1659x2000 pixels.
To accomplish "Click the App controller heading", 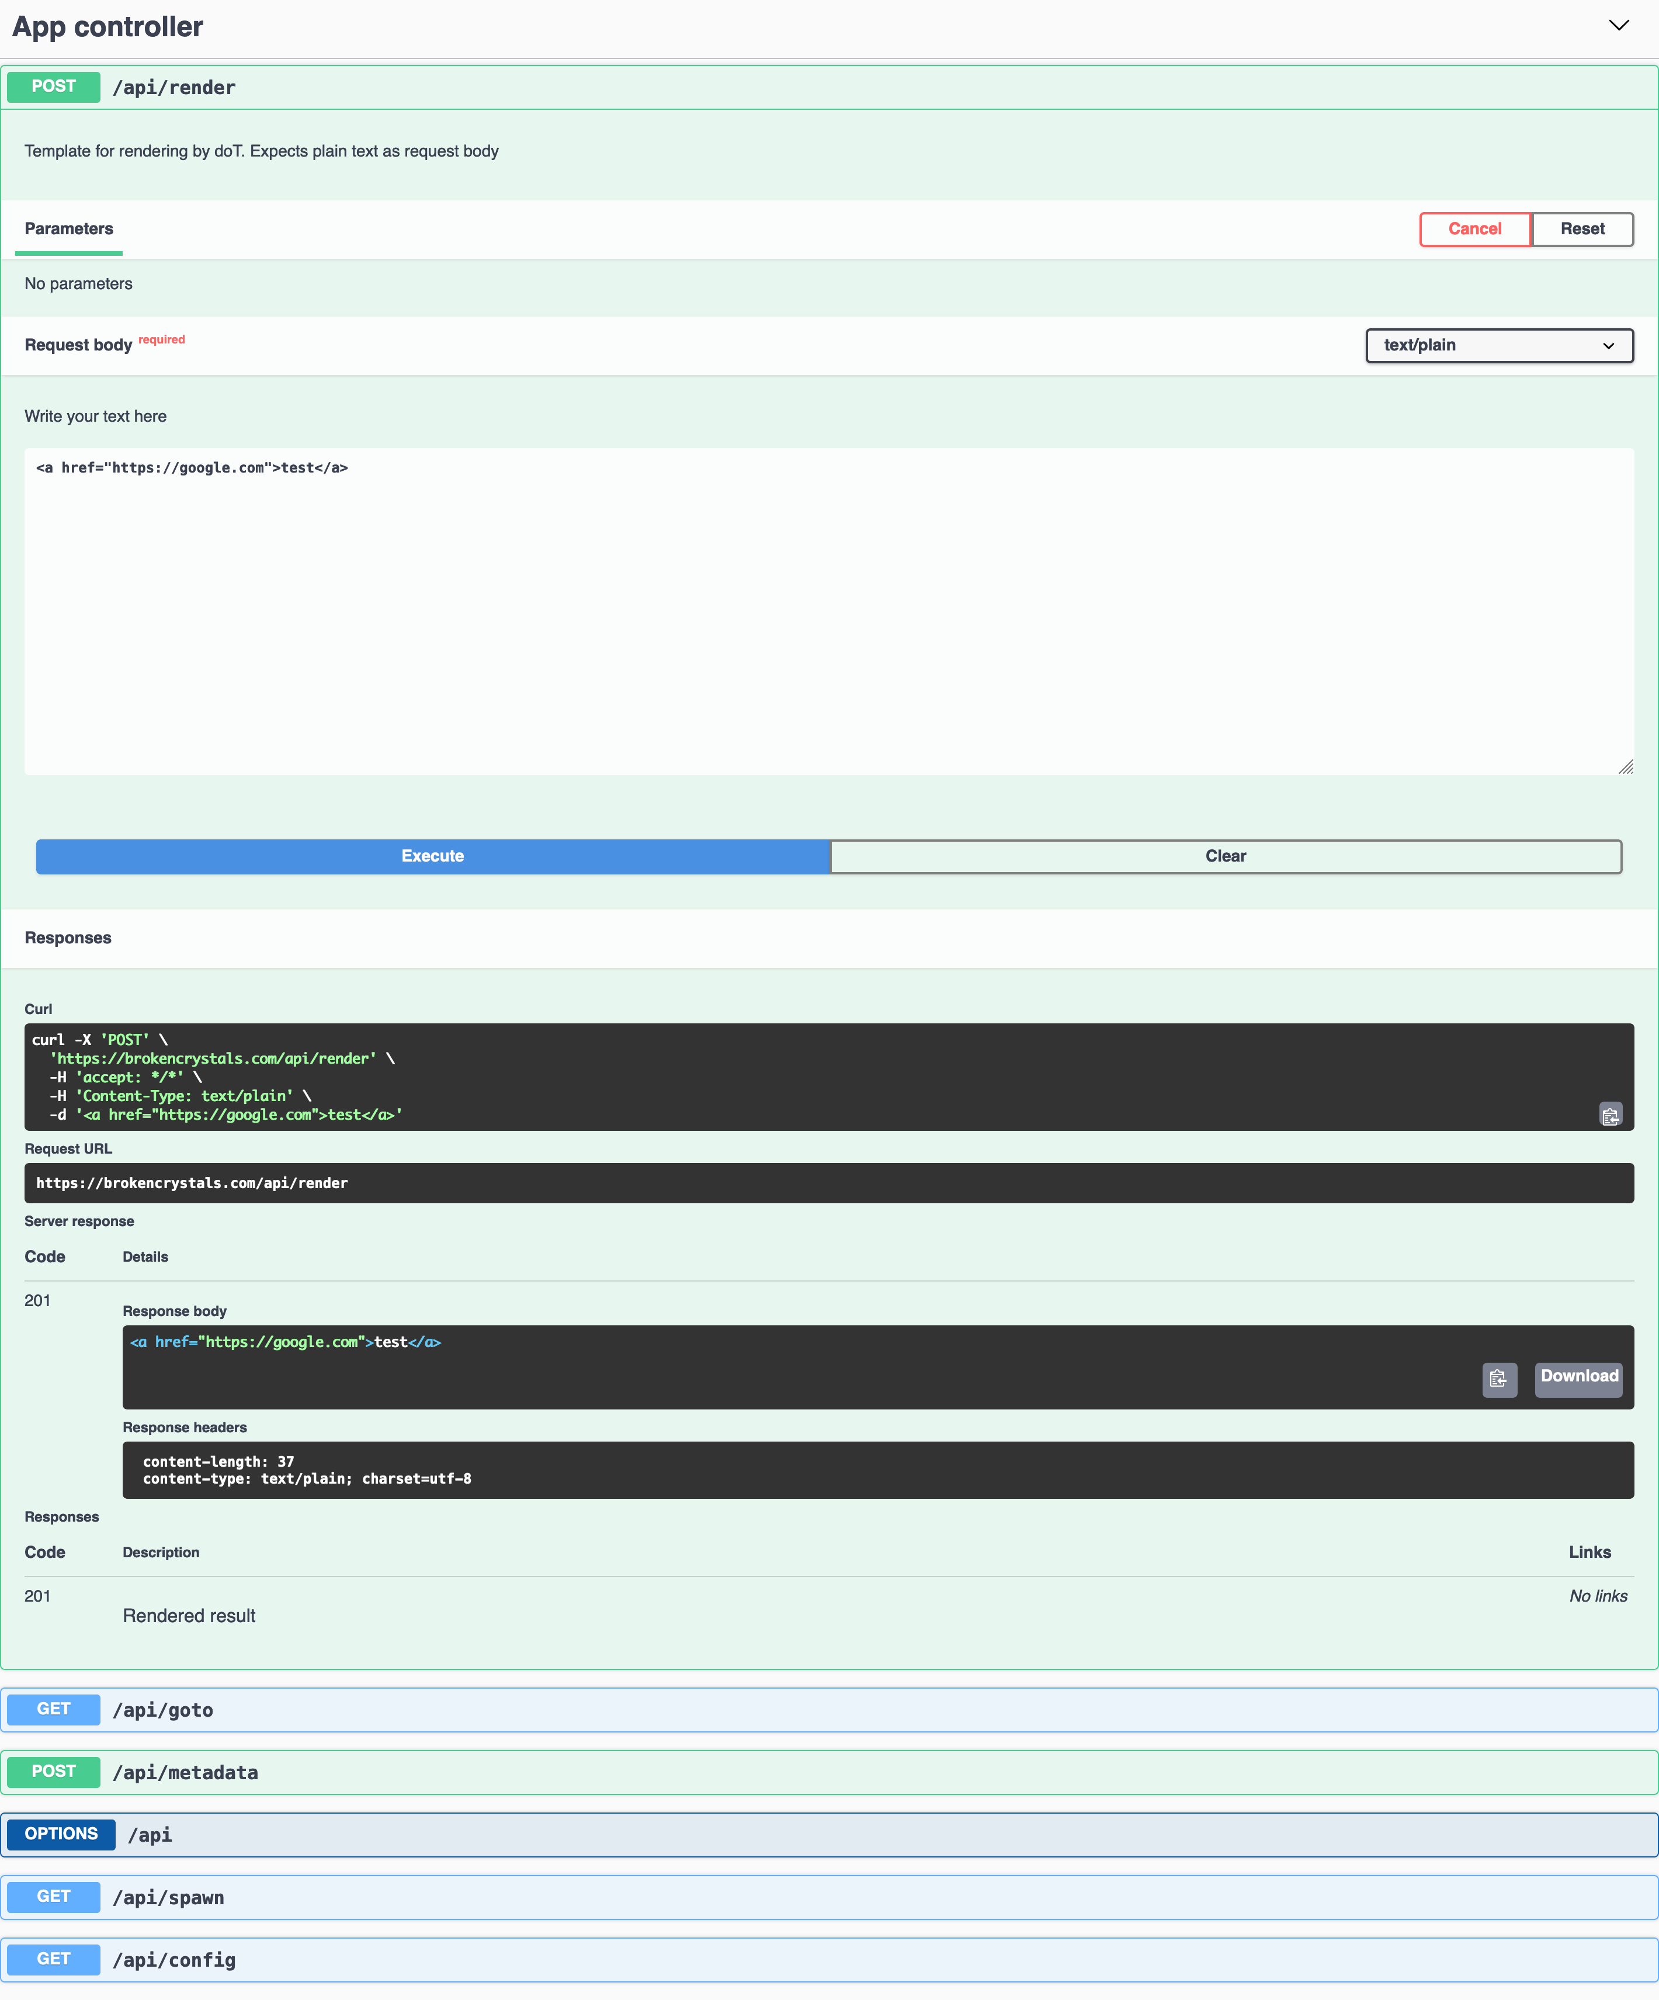I will tap(107, 27).
